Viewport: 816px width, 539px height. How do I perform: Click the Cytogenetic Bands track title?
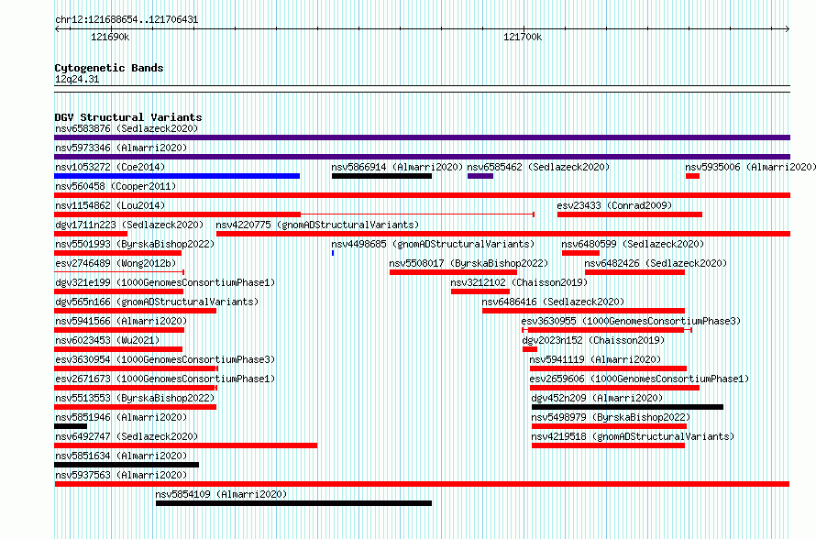click(x=109, y=68)
